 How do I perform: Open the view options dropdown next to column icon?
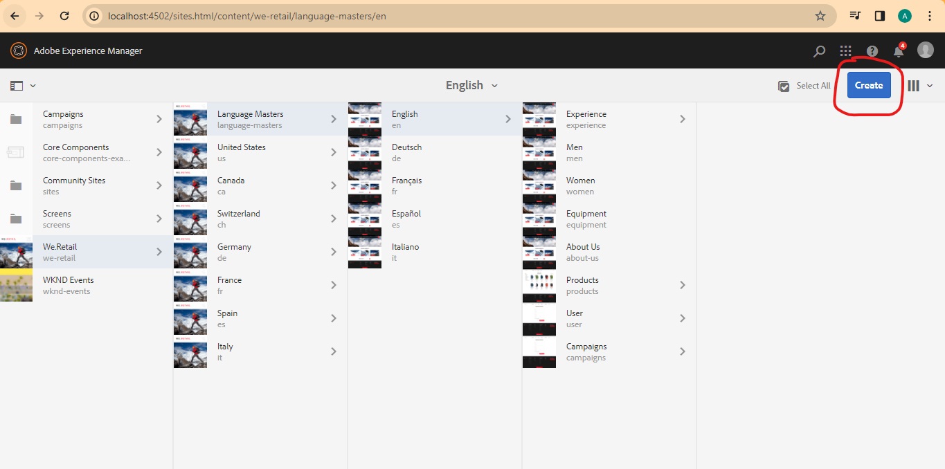(x=930, y=86)
